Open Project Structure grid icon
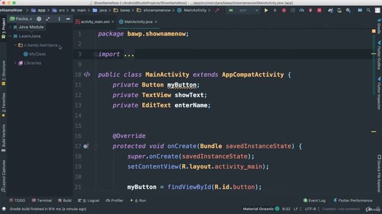The height and width of the screenshot is (214, 382). tap(360, 11)
